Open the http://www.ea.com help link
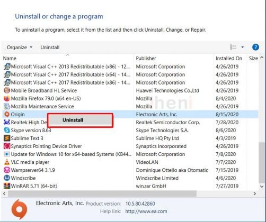The width and height of the screenshot is (266, 222). click(146, 211)
